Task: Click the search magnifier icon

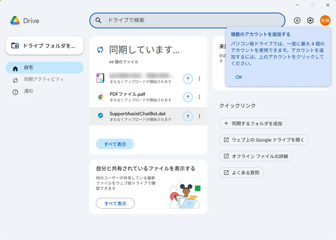Action: point(98,20)
